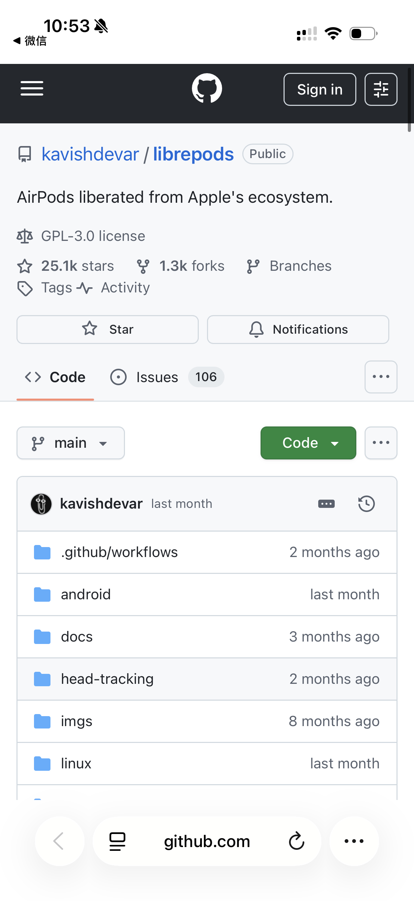The height and width of the screenshot is (901, 414).
Task: Open the appearance settings sliders icon
Action: [x=380, y=89]
